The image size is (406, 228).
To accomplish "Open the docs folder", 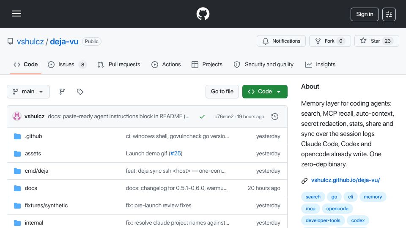I will tap(31, 188).
